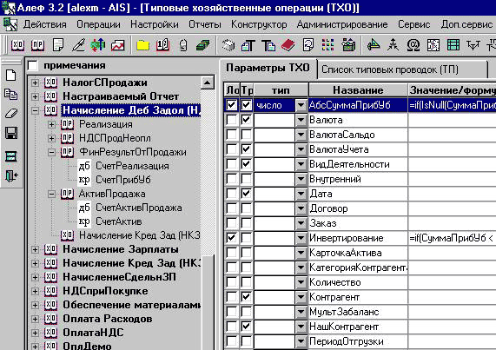Click the copy pages sidebar icon

[11, 95]
